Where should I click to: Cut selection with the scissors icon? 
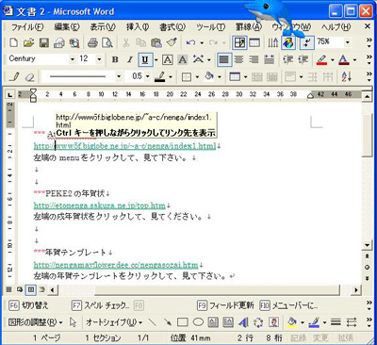(x=126, y=42)
